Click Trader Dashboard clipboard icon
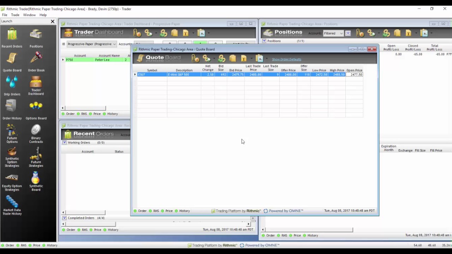Screen dimensions: 452x254 pos(201,33)
